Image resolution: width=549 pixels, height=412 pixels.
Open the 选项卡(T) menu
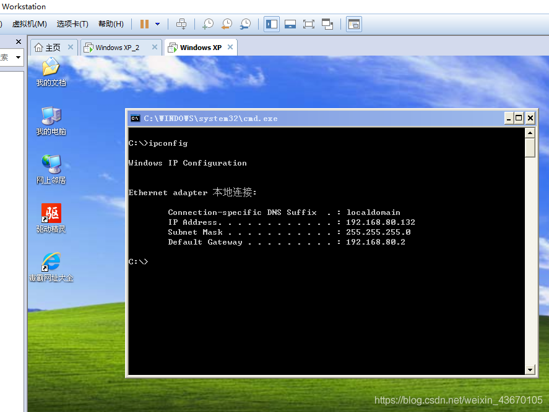tap(72, 24)
